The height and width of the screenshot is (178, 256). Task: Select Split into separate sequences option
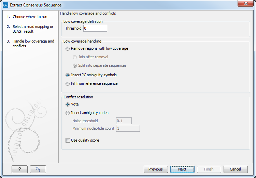click(75, 66)
